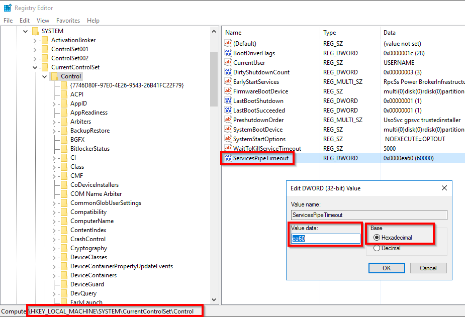The image size is (465, 317).
Task: Select the Hexadecimal base radio button
Action: tap(377, 237)
